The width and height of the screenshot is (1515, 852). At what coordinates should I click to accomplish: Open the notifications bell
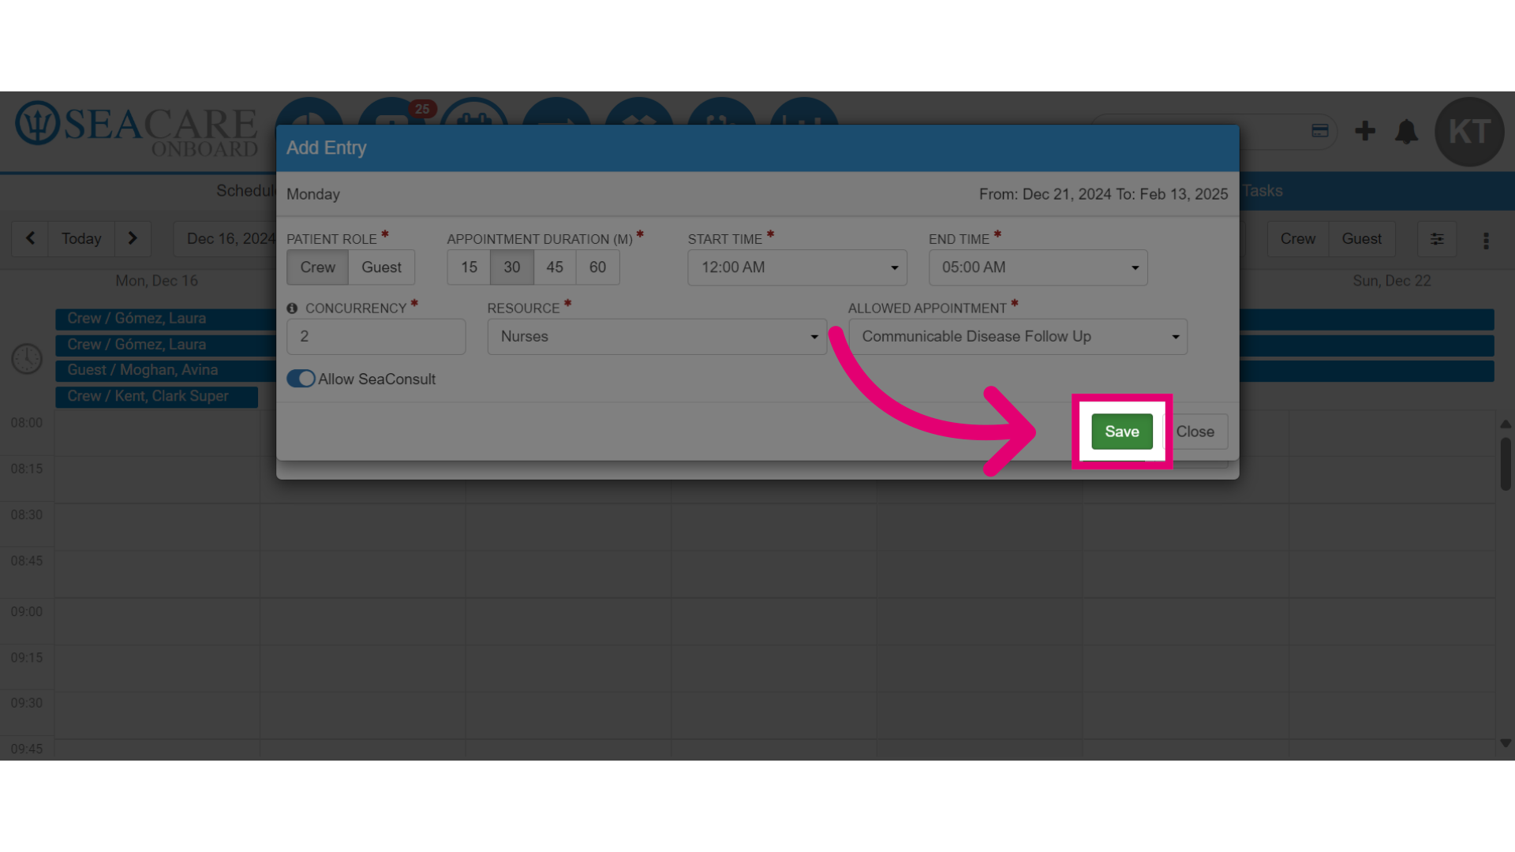1406,131
